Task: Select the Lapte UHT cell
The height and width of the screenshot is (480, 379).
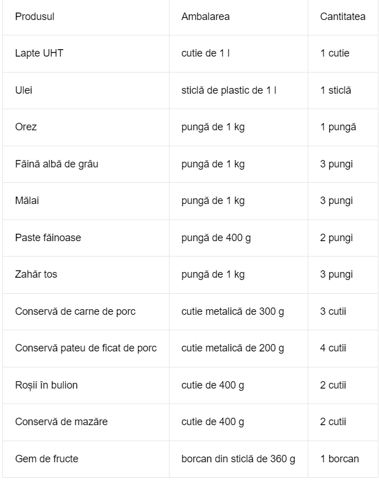Action: tap(86, 54)
